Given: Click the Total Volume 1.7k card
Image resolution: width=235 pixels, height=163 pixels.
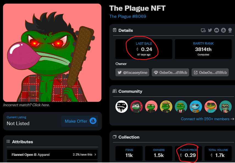Looking at the screenshot, I should (x=218, y=153).
